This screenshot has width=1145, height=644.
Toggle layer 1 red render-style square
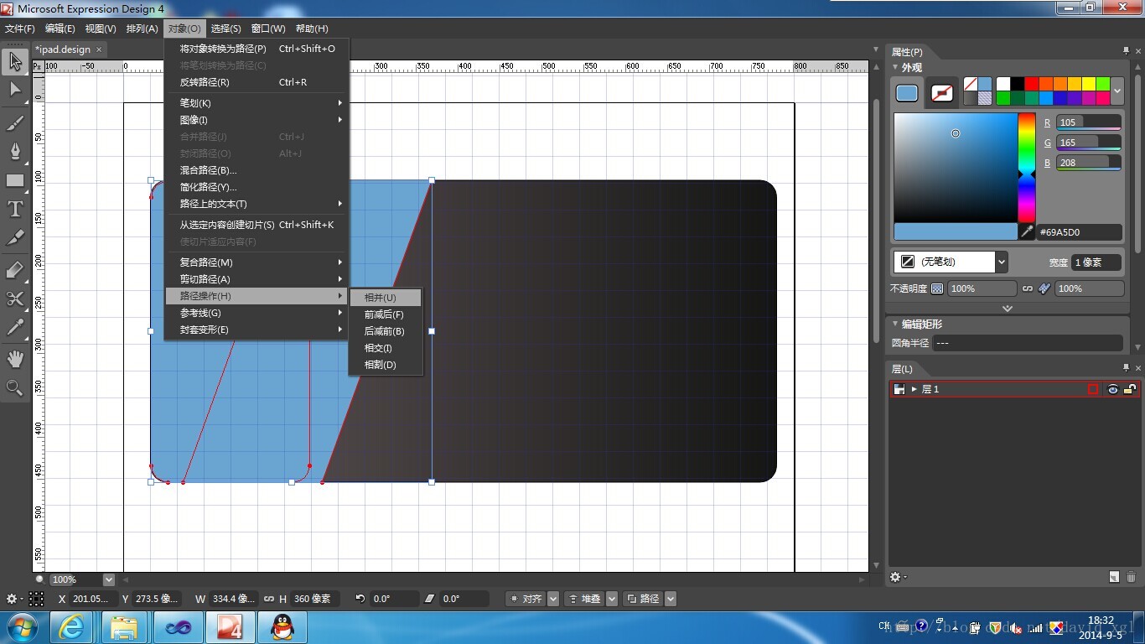click(x=1092, y=389)
